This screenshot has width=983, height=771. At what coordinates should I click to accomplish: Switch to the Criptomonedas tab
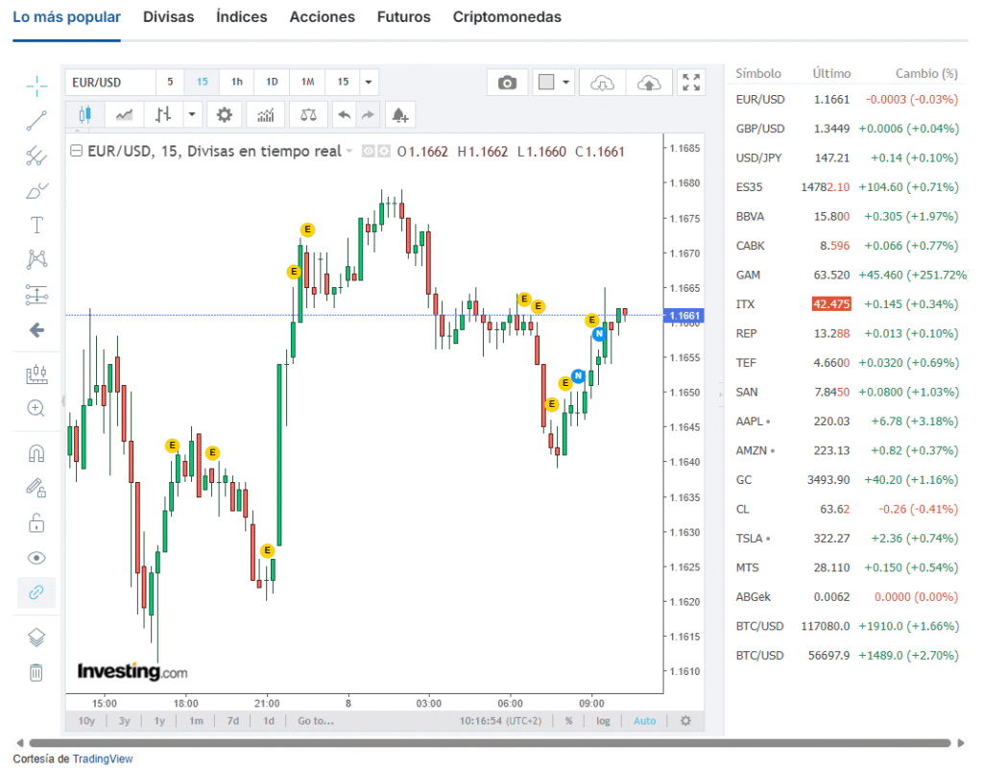click(x=507, y=17)
